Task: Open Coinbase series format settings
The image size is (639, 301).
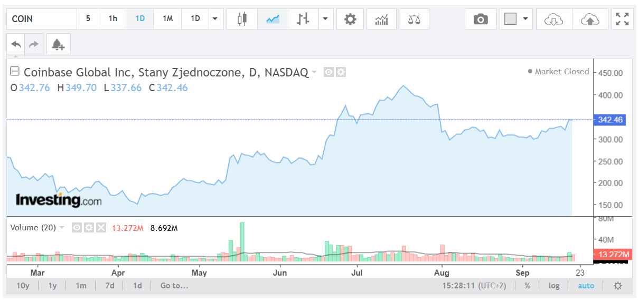Action: point(341,72)
